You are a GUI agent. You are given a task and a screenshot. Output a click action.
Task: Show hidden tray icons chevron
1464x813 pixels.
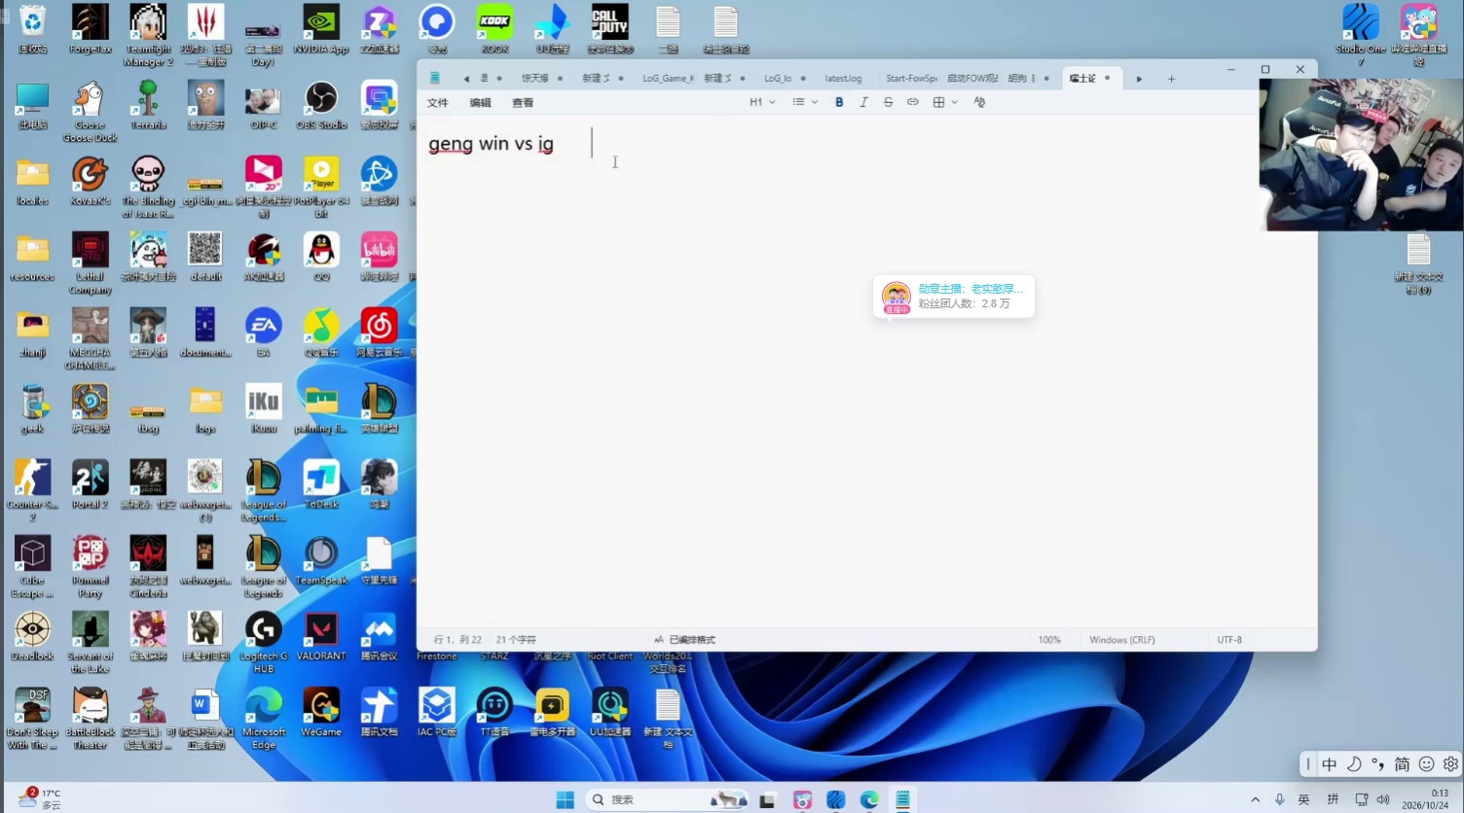(x=1255, y=799)
